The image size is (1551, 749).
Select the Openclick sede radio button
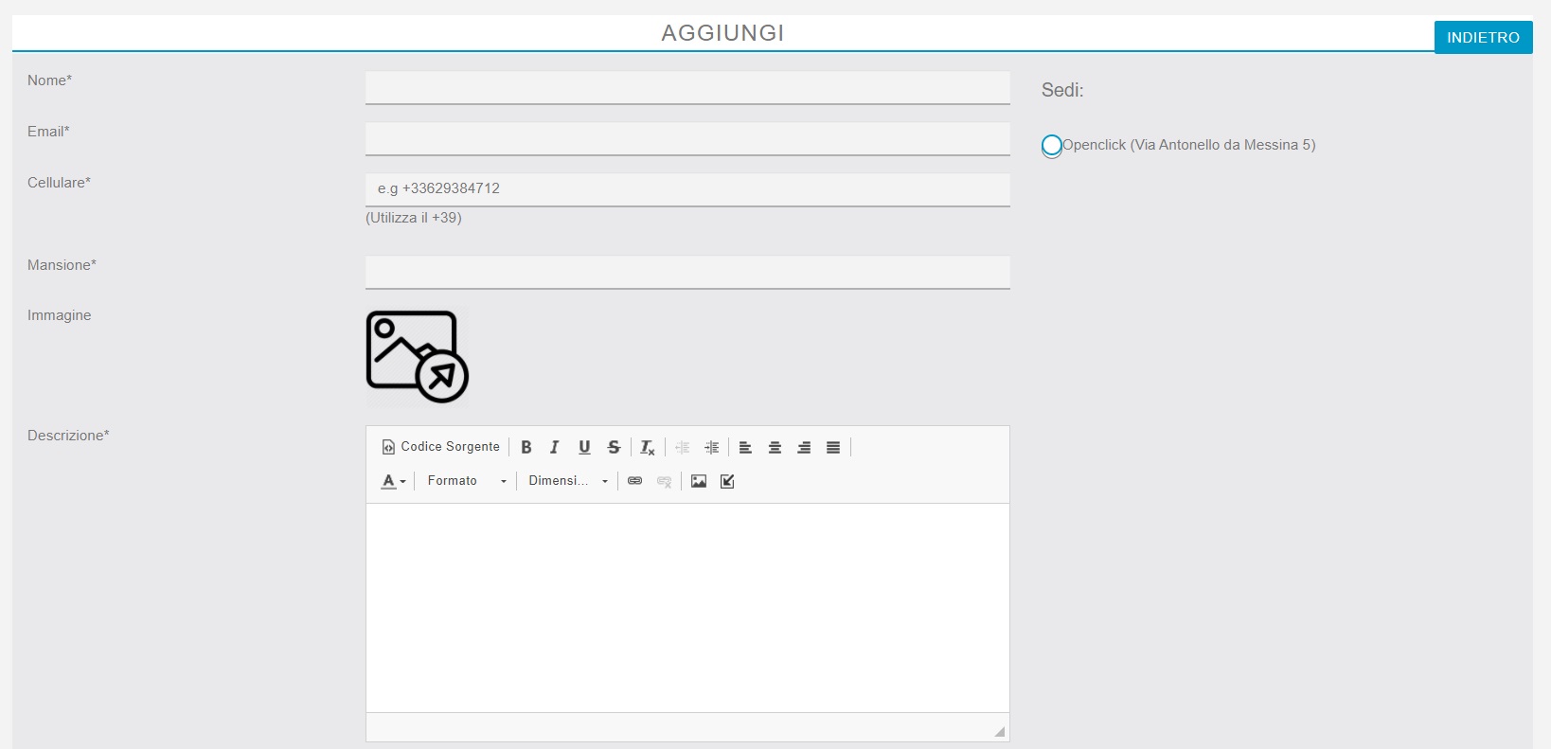pyautogui.click(x=1051, y=146)
